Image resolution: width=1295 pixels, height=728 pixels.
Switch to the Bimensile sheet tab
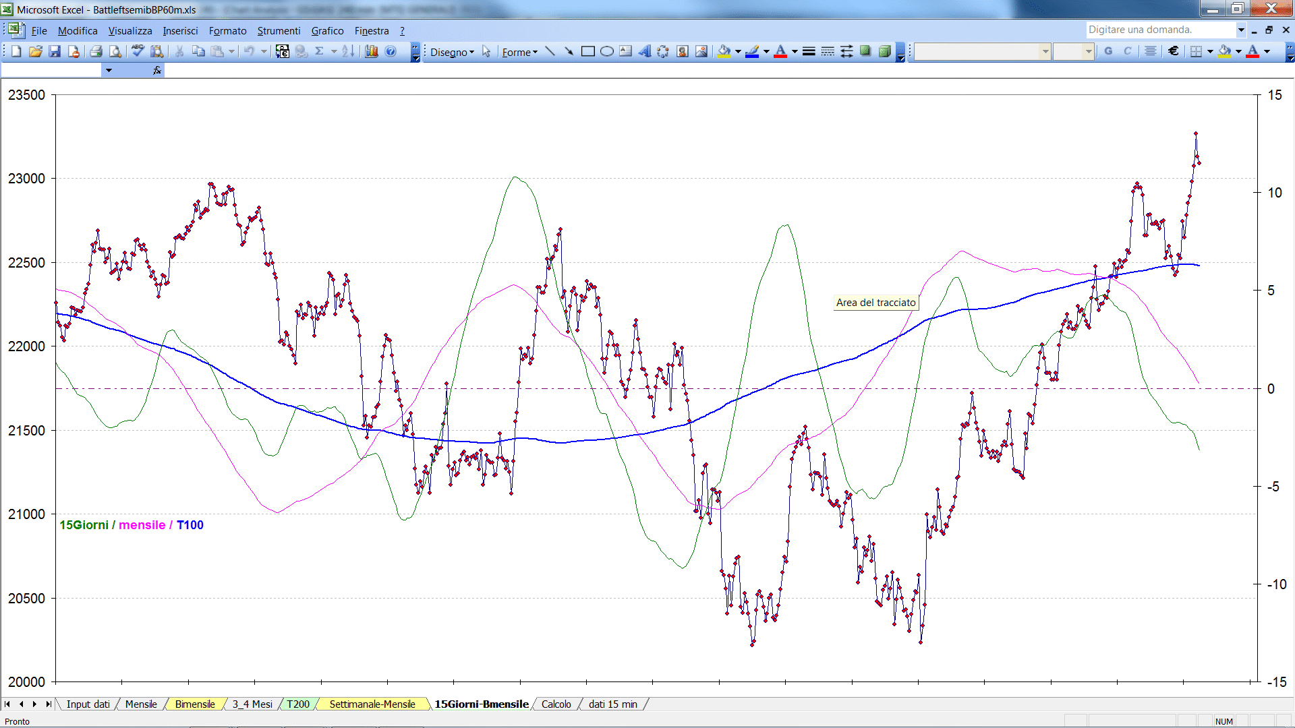pos(195,704)
